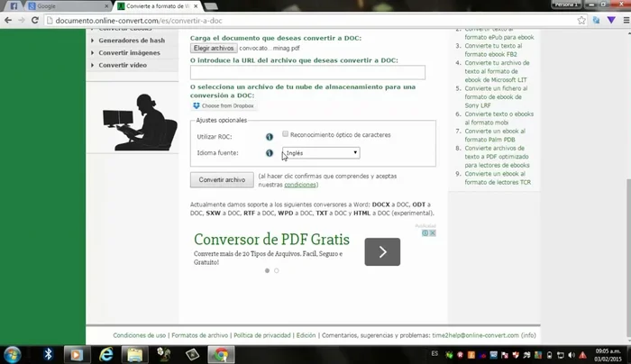Click the ES language indicator in the taskbar

(x=434, y=353)
